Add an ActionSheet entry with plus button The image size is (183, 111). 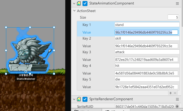(170, 93)
